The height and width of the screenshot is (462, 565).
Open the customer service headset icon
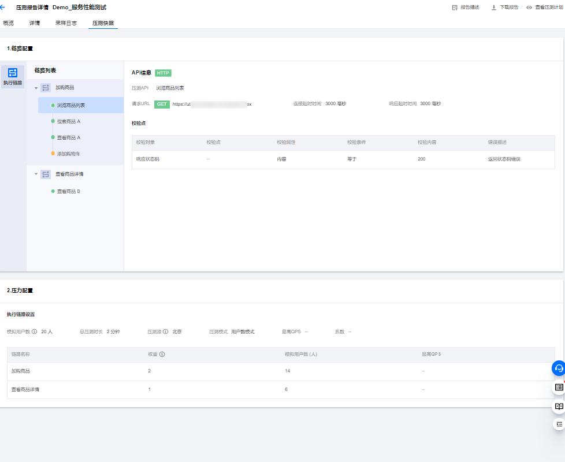point(559,368)
